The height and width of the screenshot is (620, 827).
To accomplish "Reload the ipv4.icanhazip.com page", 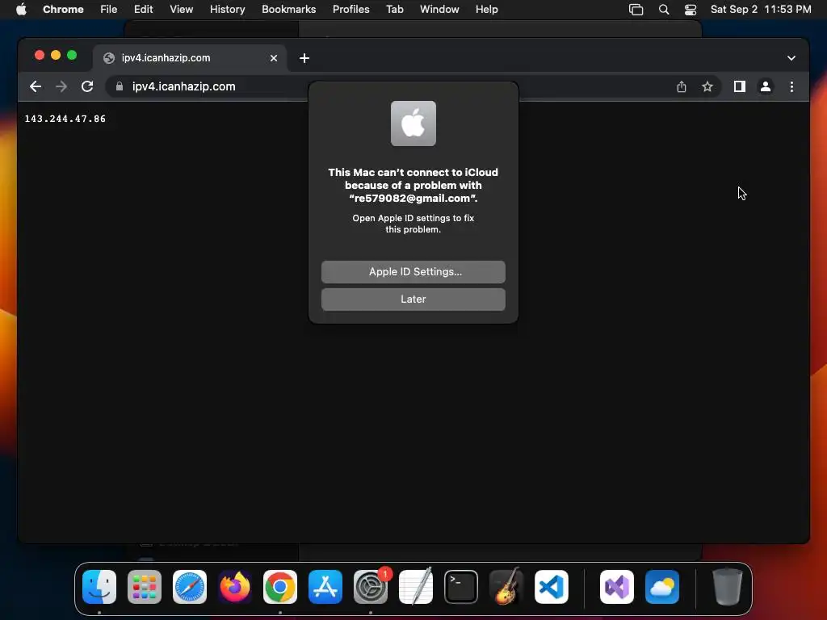I will (x=87, y=86).
